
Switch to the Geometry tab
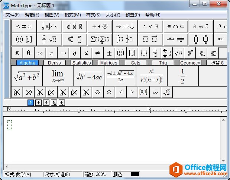(x=190, y=63)
